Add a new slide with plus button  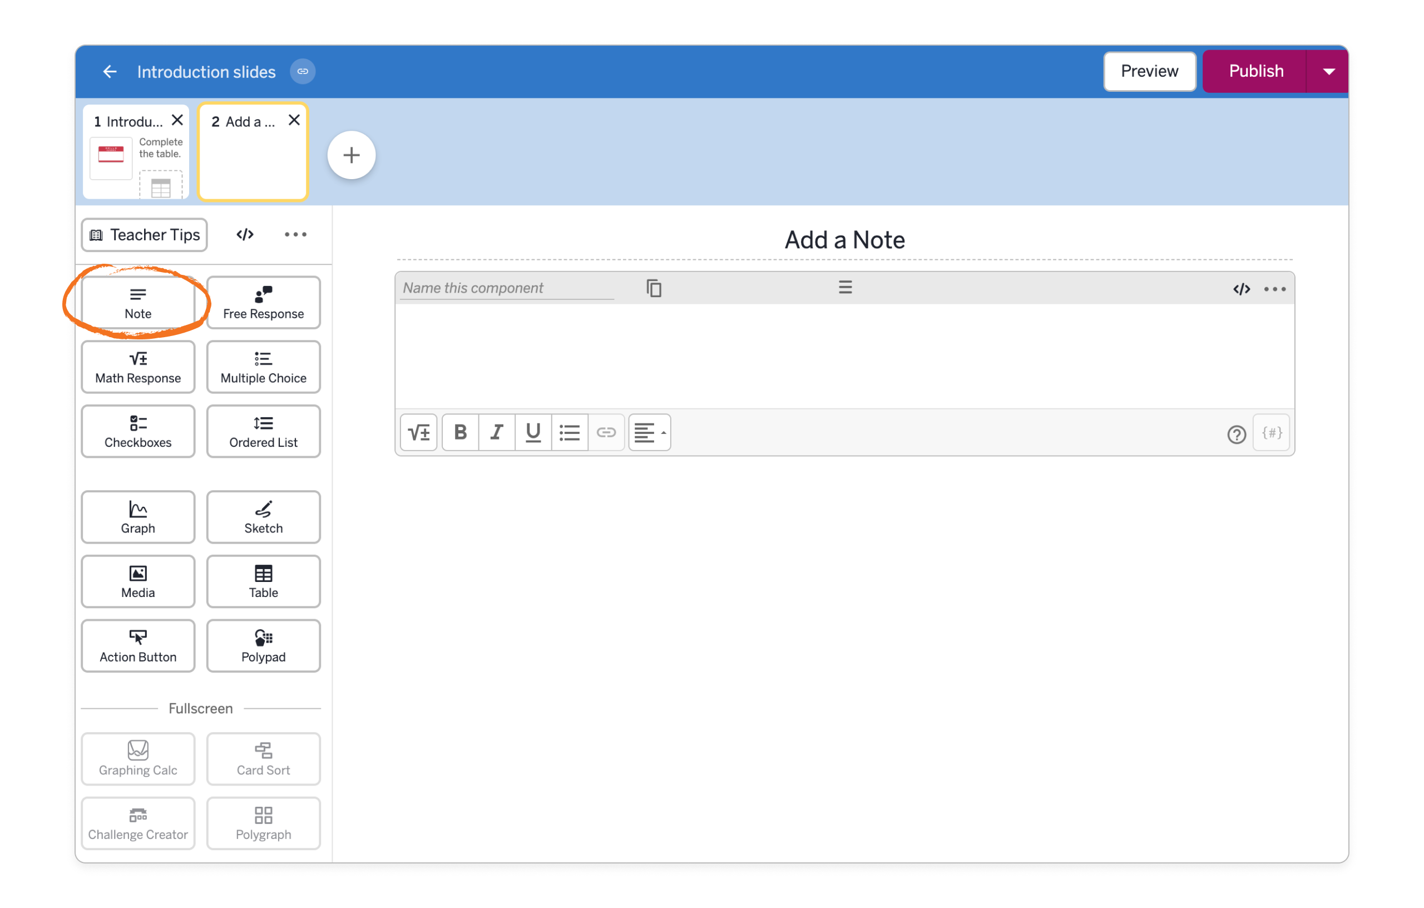tap(351, 155)
